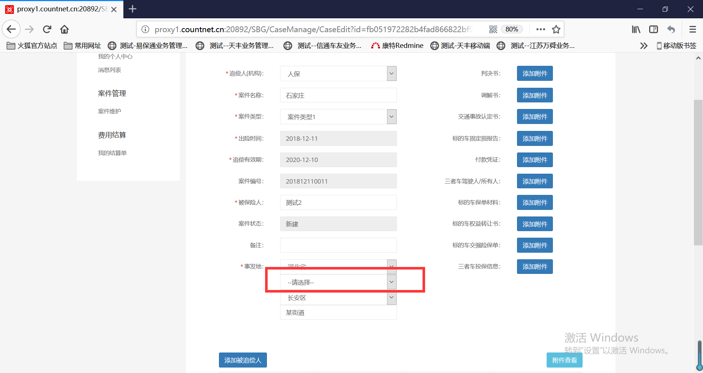Open 测试-易保通业务管理 bookmark
Viewport: 703px width, 373px height.
pyautogui.click(x=148, y=46)
